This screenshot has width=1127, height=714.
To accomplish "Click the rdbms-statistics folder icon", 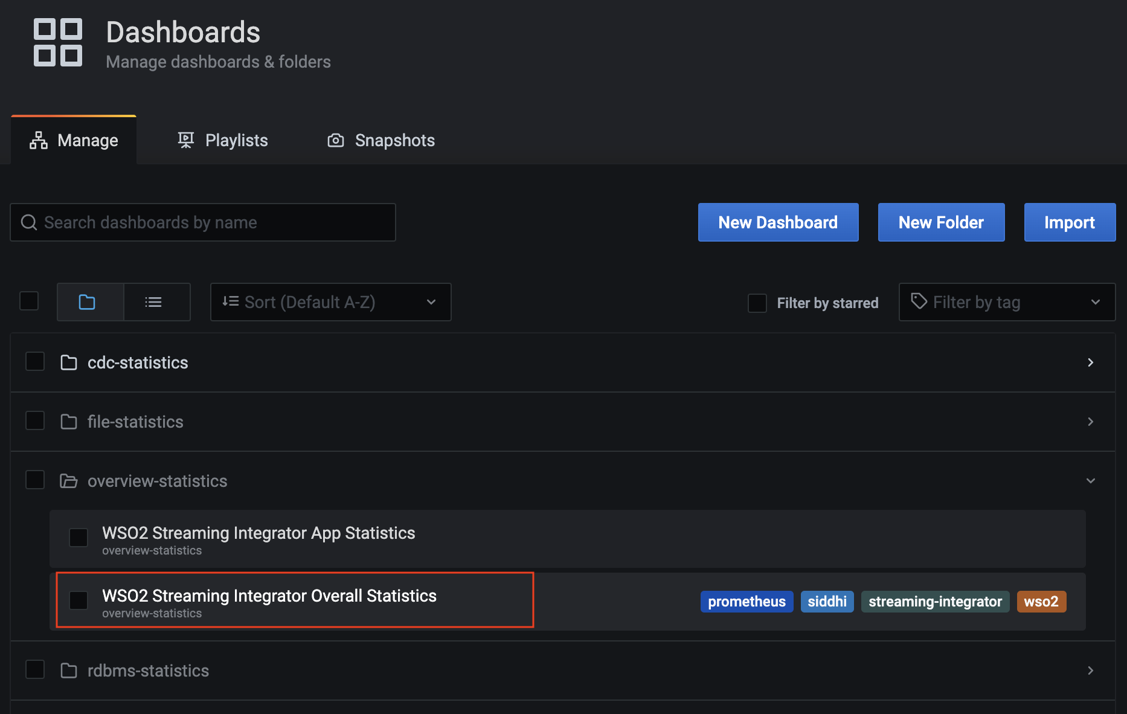I will (x=69, y=671).
